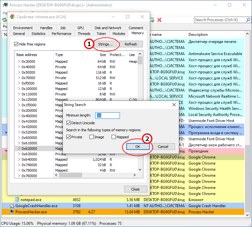Switch to the Threads tab
The image size is (252, 227).
(x=84, y=34)
